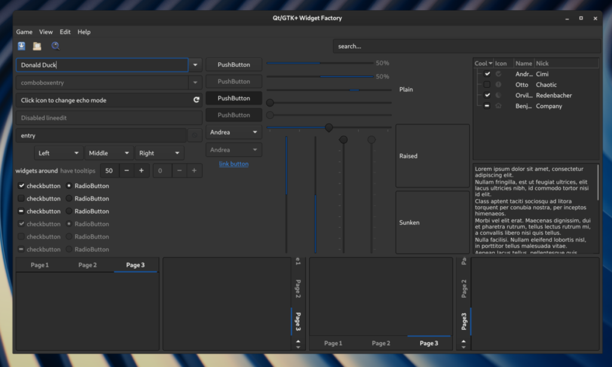The image size is (612, 367).
Task: Click the dimmed Andrea combo box
Action: [x=234, y=149]
